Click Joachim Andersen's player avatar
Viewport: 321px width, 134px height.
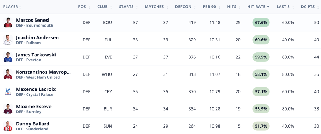click(x=8, y=40)
